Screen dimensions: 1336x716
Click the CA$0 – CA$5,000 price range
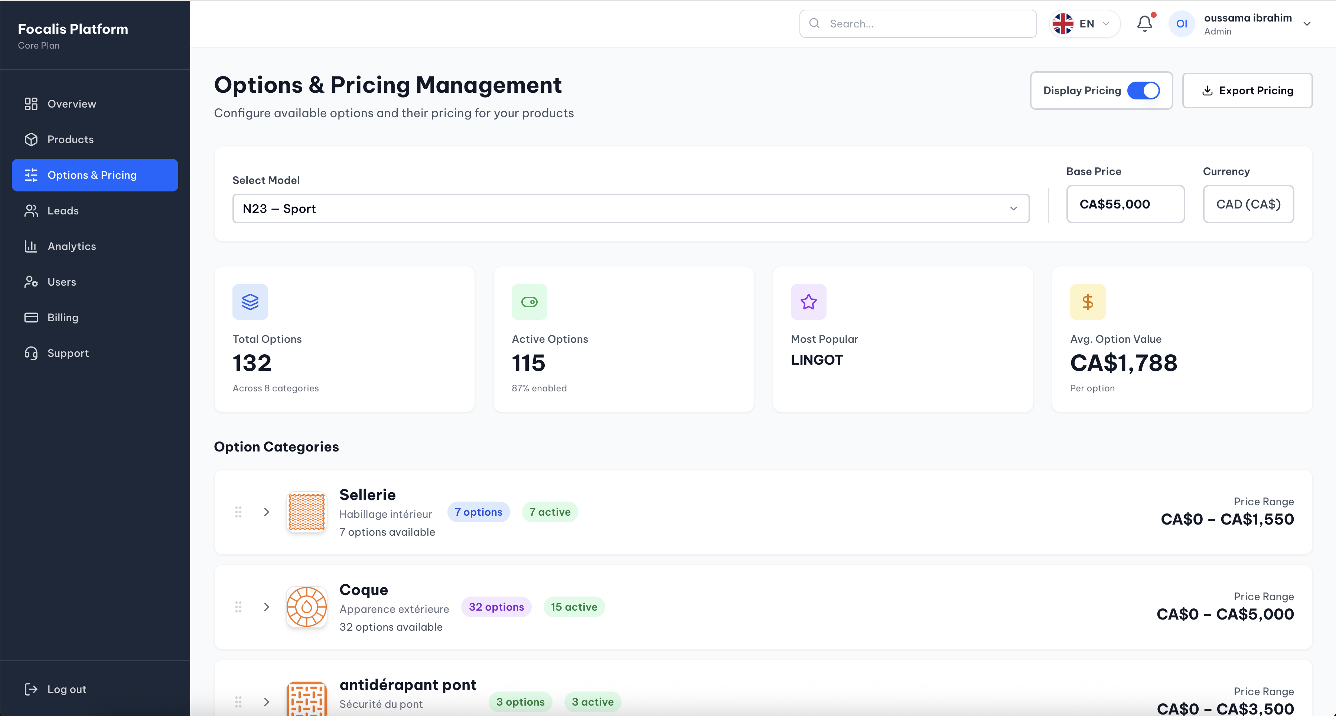pyautogui.click(x=1225, y=614)
